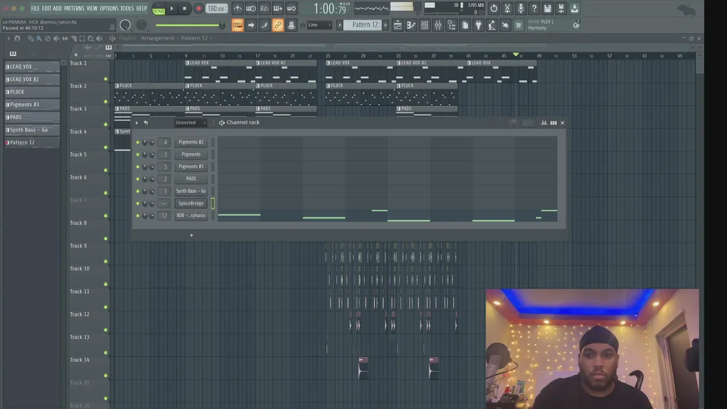Mute Track 1 with its green LED
Image resolution: width=727 pixels, height=409 pixels.
pyautogui.click(x=106, y=79)
